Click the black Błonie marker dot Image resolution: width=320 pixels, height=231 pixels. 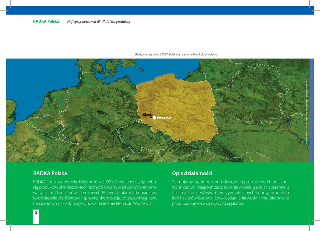coord(151,117)
